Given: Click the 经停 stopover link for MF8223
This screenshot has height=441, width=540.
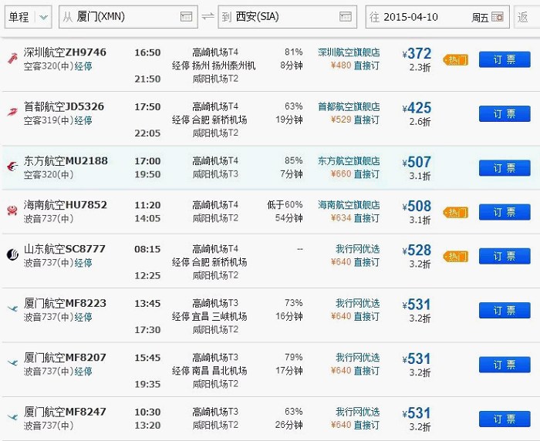Looking at the screenshot, I should tap(83, 317).
